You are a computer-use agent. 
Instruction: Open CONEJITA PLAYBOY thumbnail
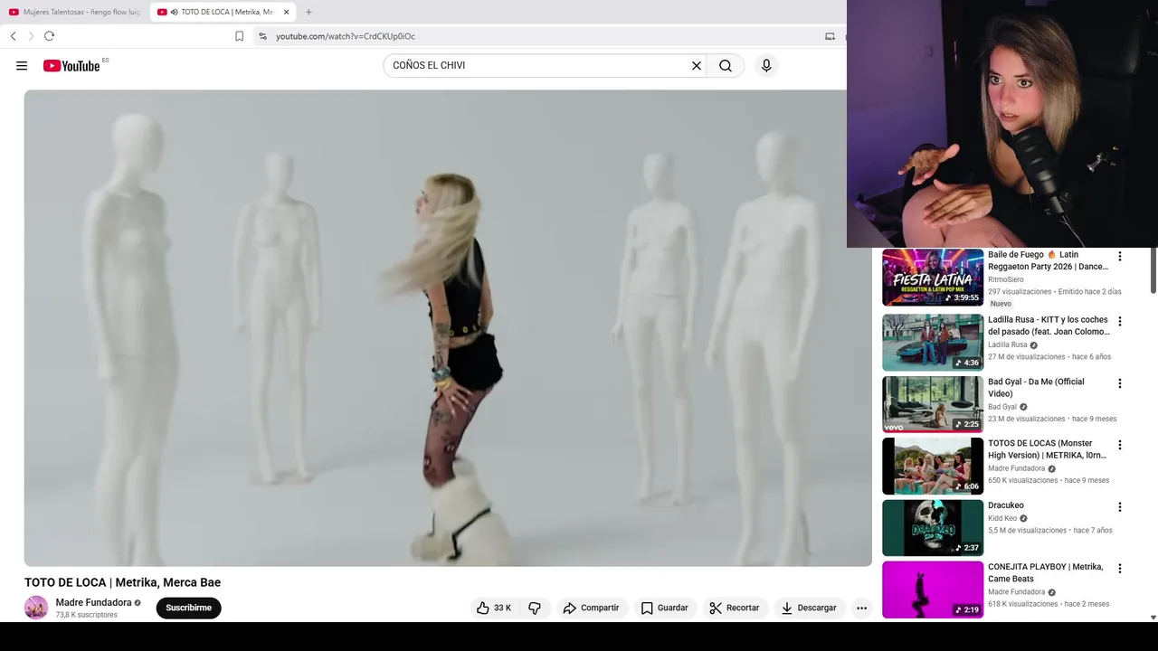[x=933, y=590]
